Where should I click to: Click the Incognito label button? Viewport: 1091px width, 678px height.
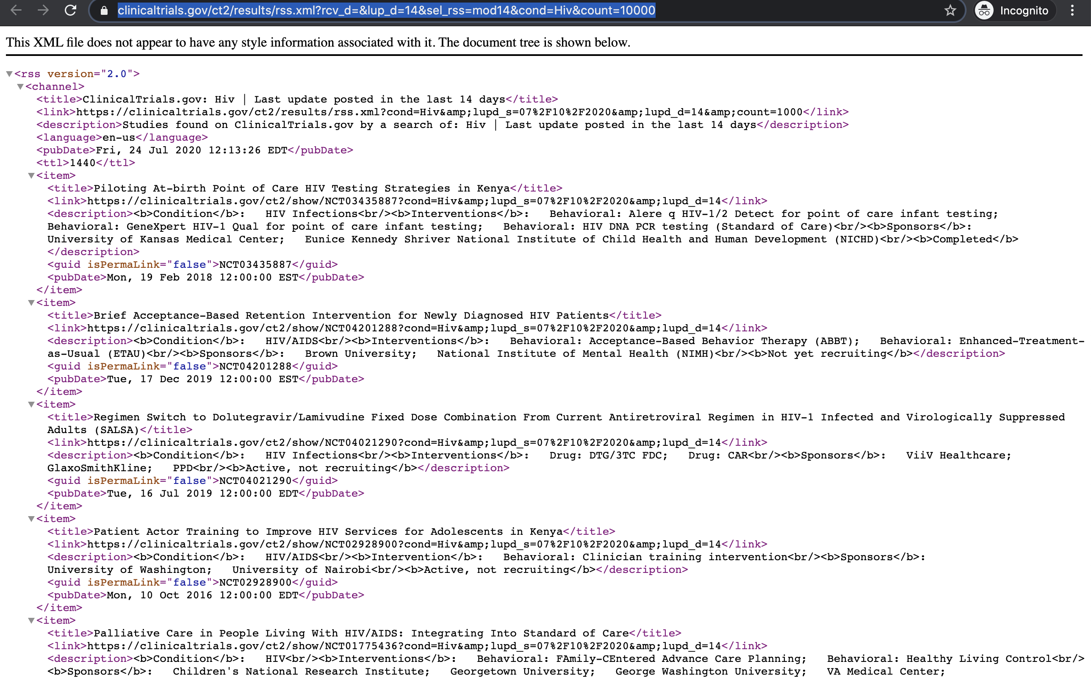[x=1024, y=11]
